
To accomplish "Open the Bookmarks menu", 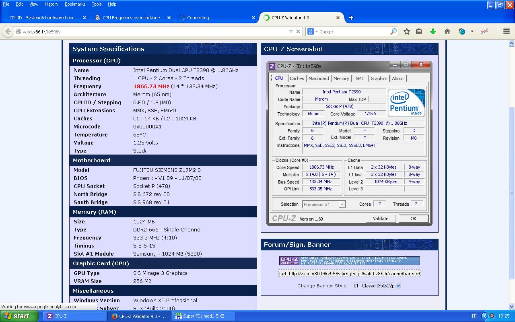I will click(75, 4).
